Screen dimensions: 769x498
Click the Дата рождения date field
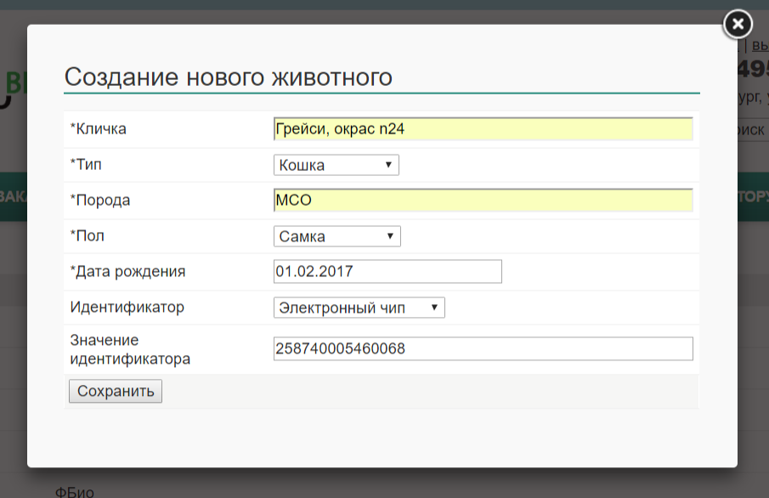click(387, 271)
